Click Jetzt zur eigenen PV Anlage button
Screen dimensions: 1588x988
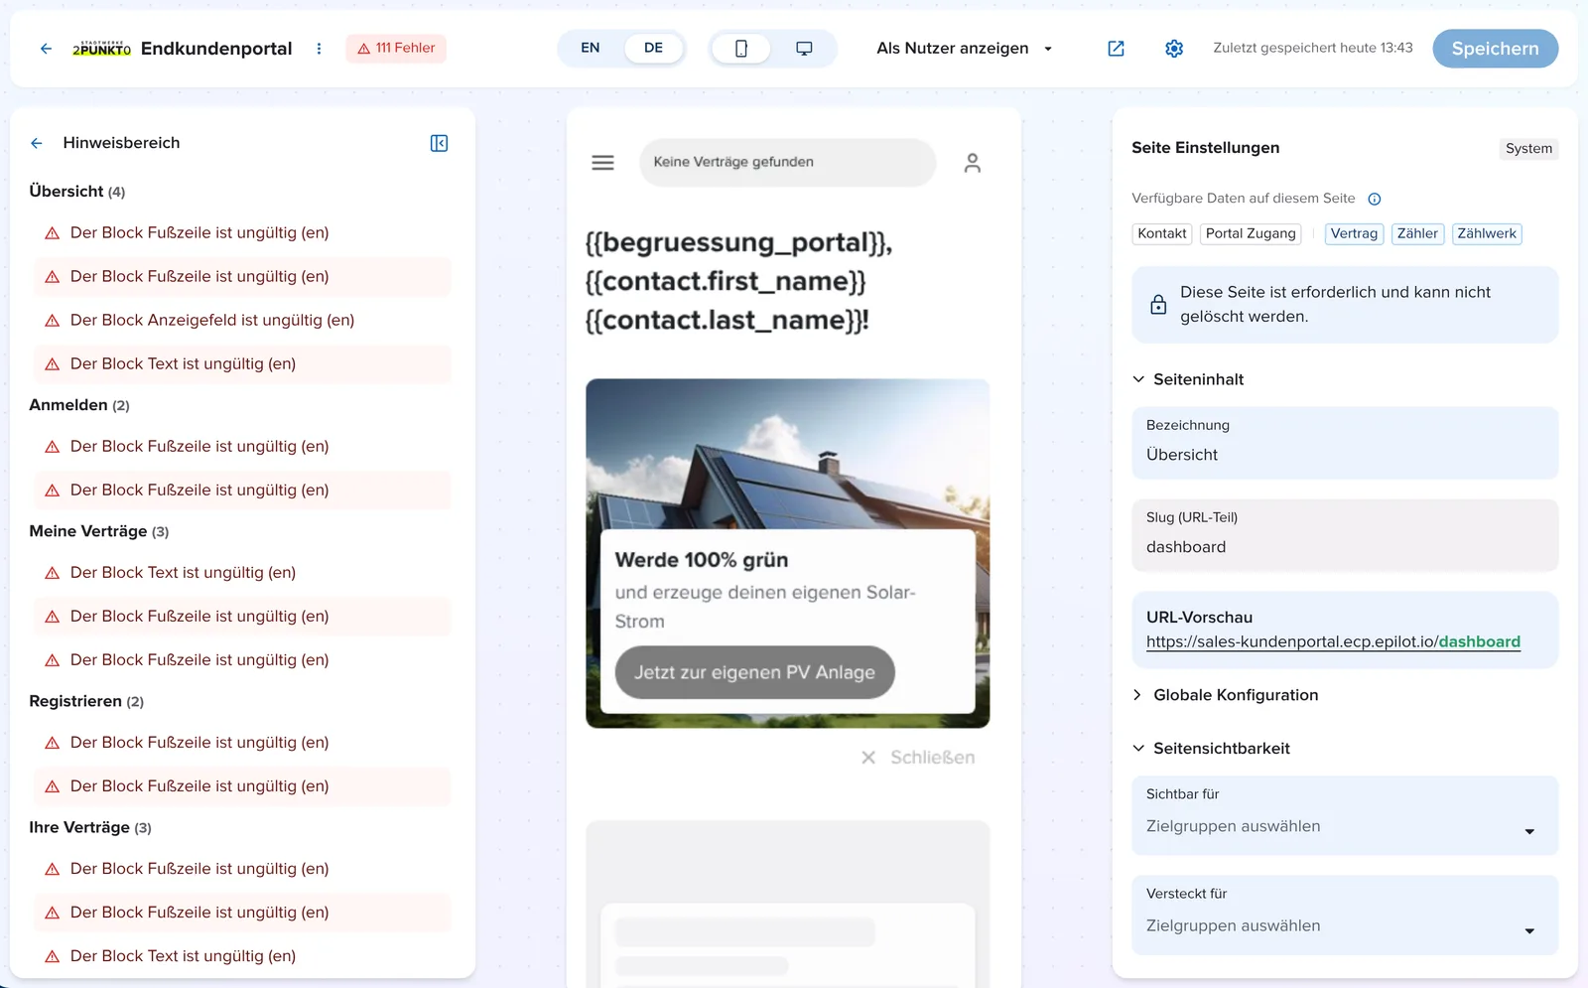click(754, 672)
